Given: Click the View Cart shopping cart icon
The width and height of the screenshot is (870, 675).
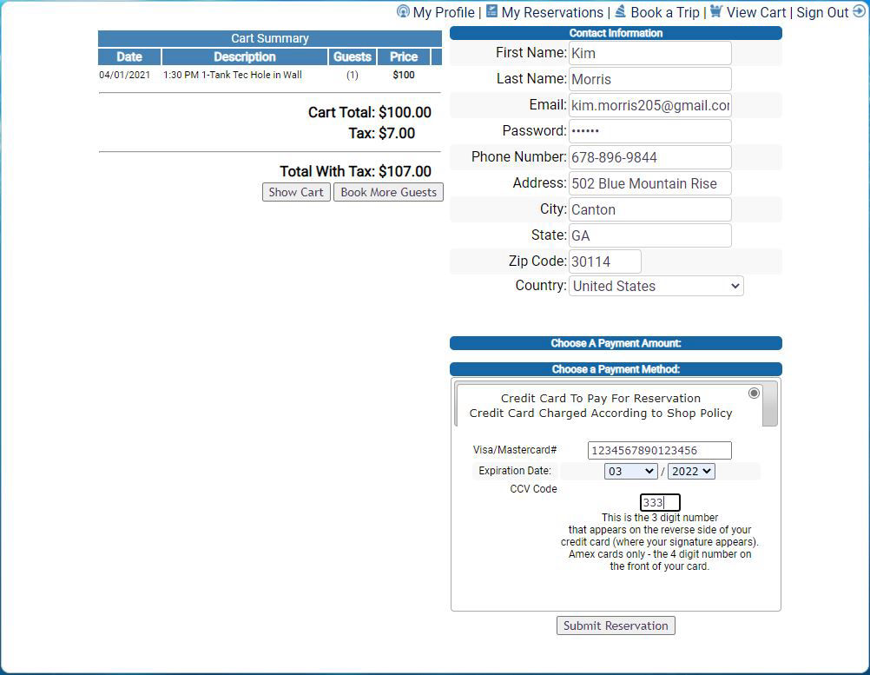Looking at the screenshot, I should (x=716, y=11).
